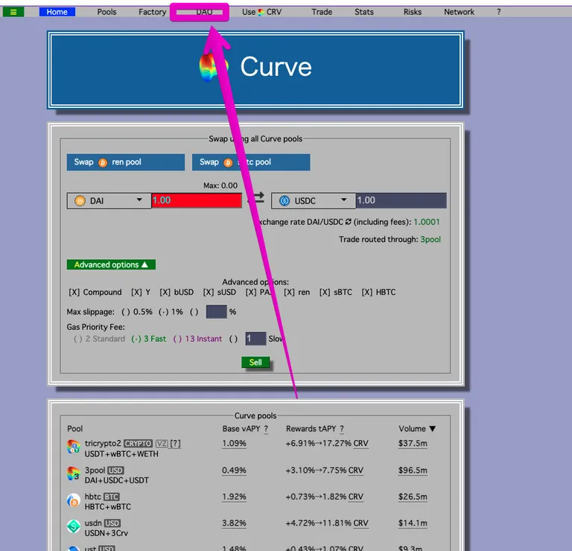Click the usdn pool icon
The height and width of the screenshot is (551, 572).
pos(73,526)
